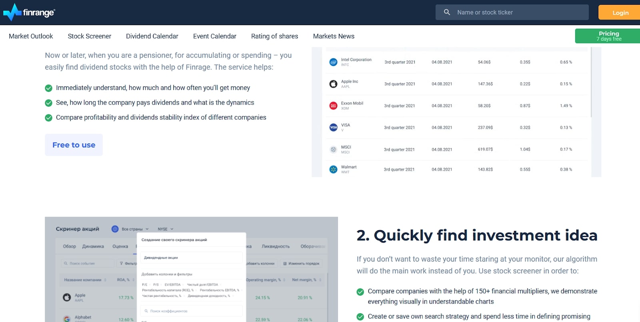Click the 20.91 % net margin value
Image resolution: width=640 pixels, height=322 pixels.
[x=305, y=298]
